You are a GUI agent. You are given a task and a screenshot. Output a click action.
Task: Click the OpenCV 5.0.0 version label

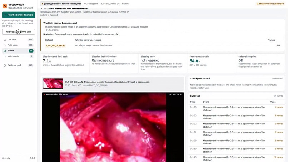18,158
